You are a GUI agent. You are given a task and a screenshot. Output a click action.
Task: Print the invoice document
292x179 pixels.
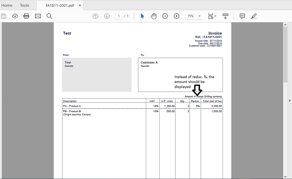point(26,16)
